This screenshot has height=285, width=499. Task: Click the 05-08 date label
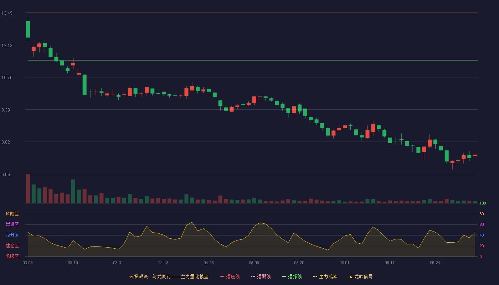254,263
